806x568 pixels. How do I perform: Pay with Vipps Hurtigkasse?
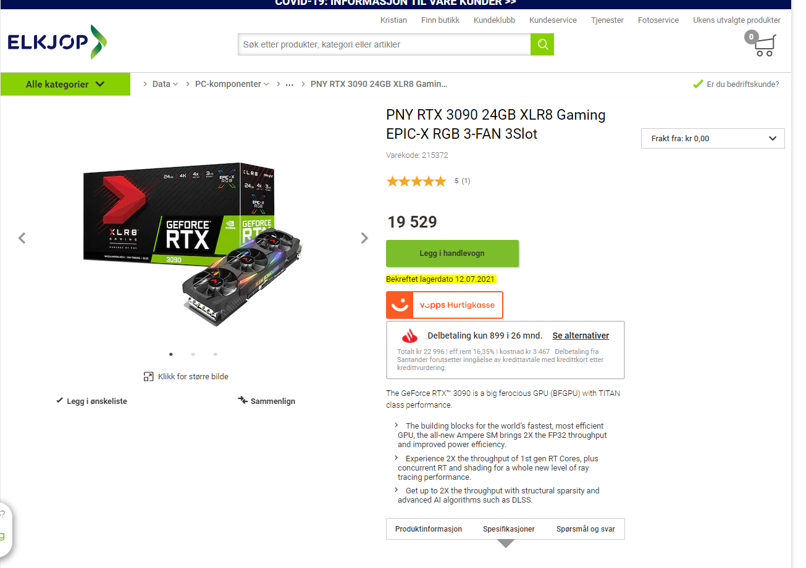click(x=445, y=305)
